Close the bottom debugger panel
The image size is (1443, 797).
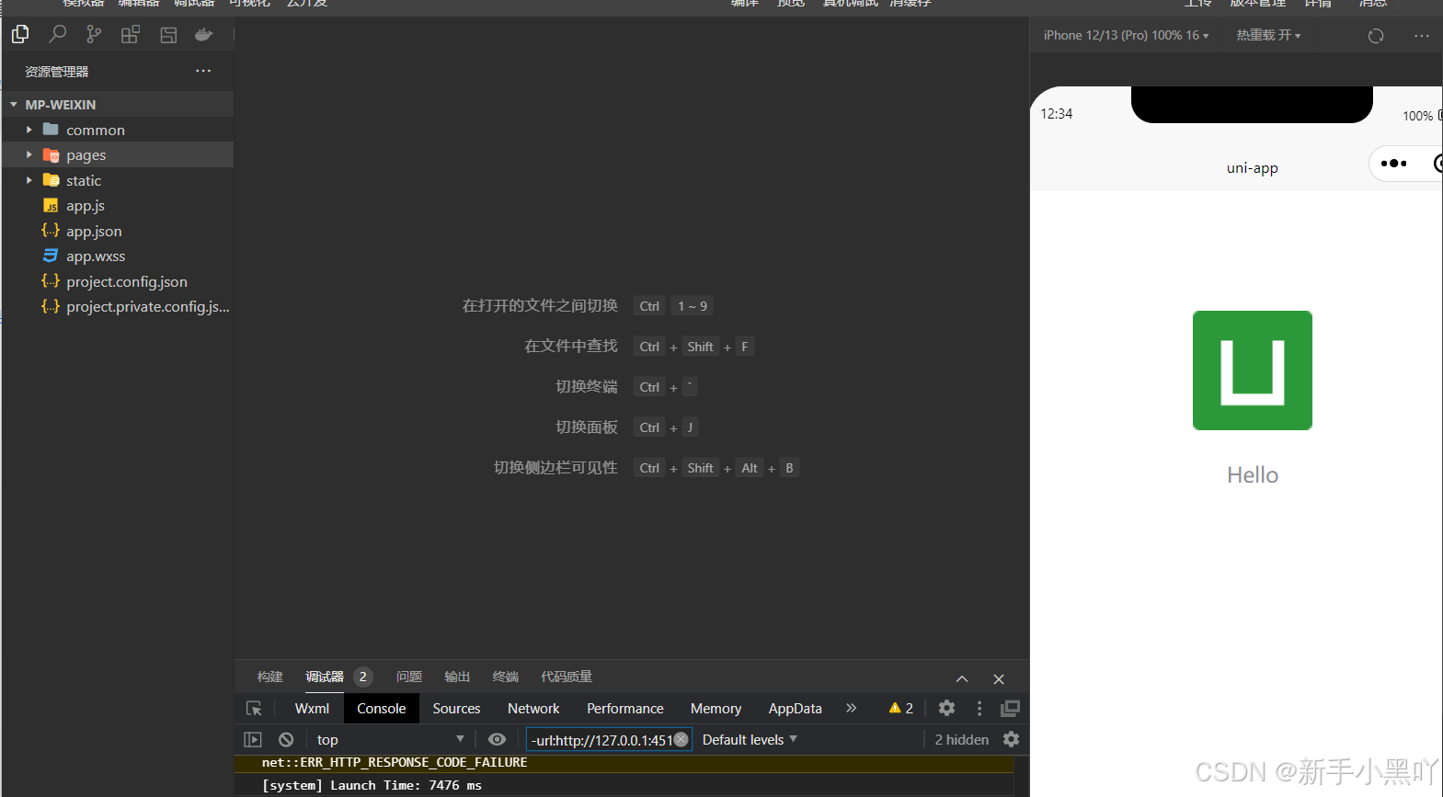tap(999, 678)
